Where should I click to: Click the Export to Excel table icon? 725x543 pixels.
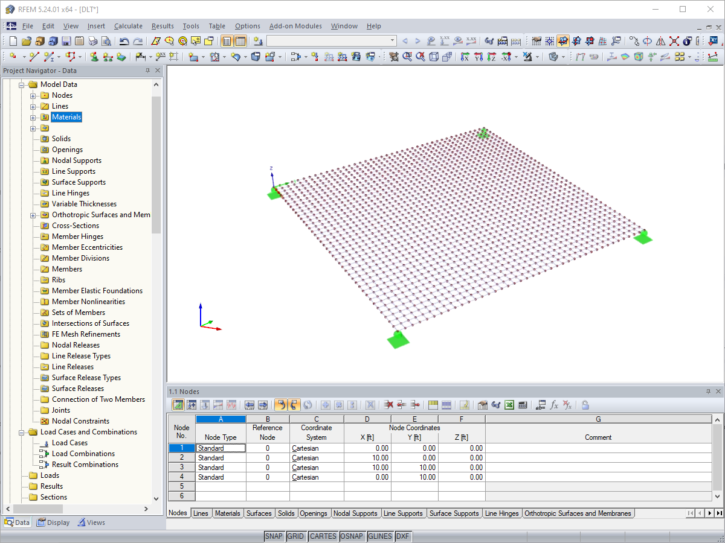509,405
